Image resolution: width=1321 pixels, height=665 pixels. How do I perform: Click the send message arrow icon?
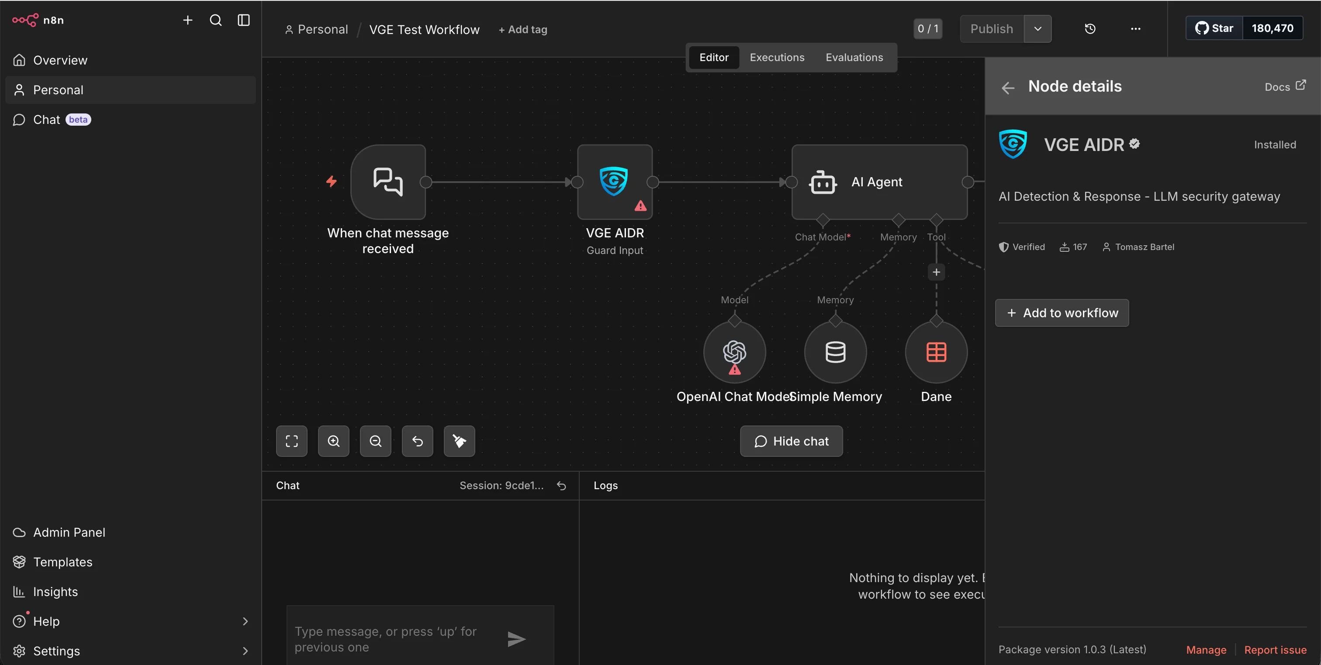[x=517, y=639]
